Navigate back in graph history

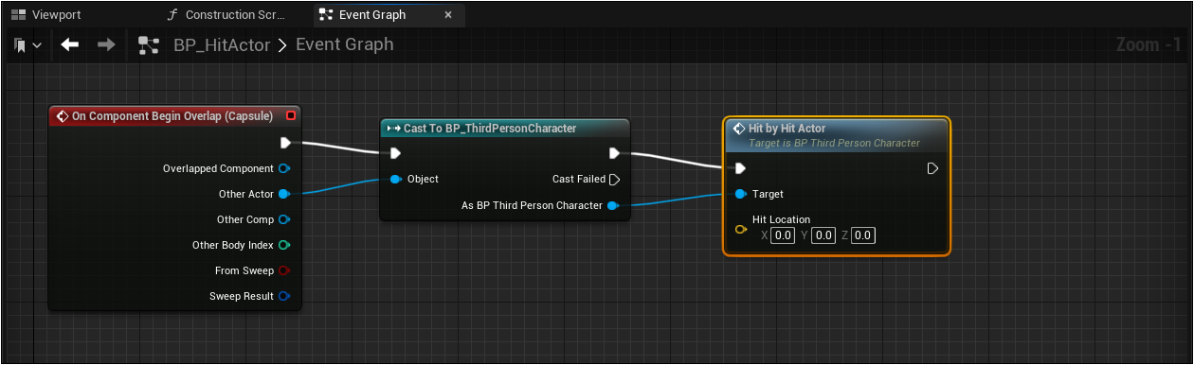point(69,45)
